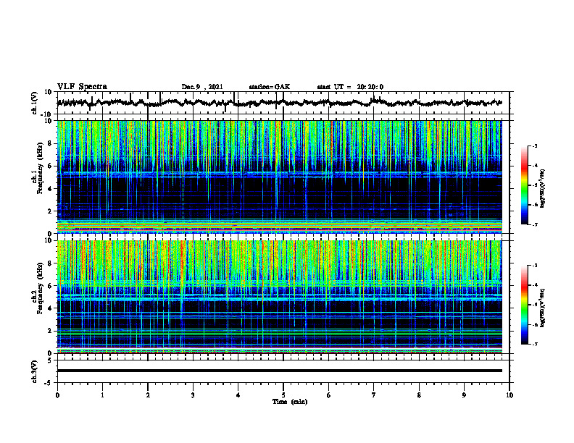574x443 pixels.
Task: Click the "ch.1(V)" waveform axis label
Action: tap(36, 103)
